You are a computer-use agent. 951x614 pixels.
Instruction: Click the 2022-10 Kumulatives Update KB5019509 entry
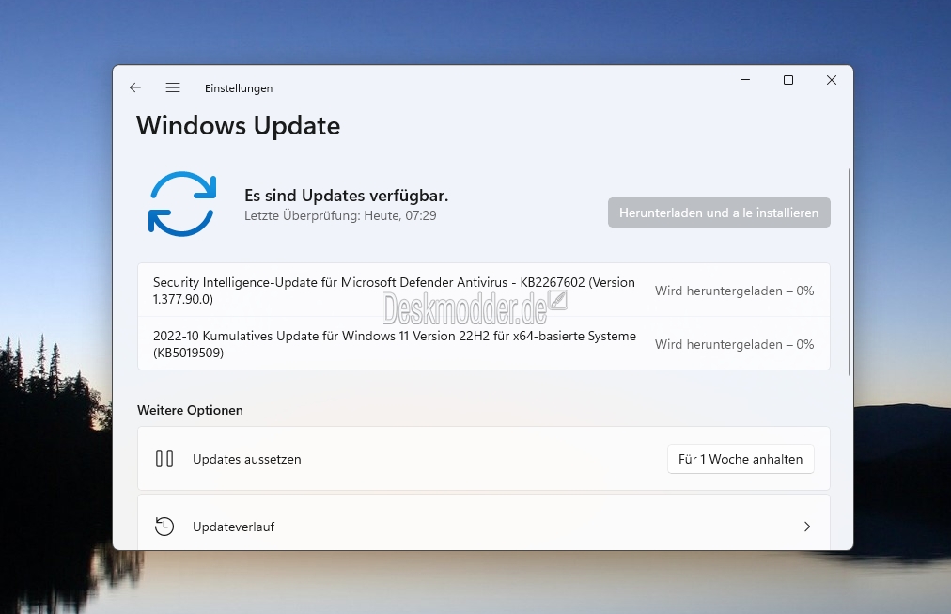[483, 344]
